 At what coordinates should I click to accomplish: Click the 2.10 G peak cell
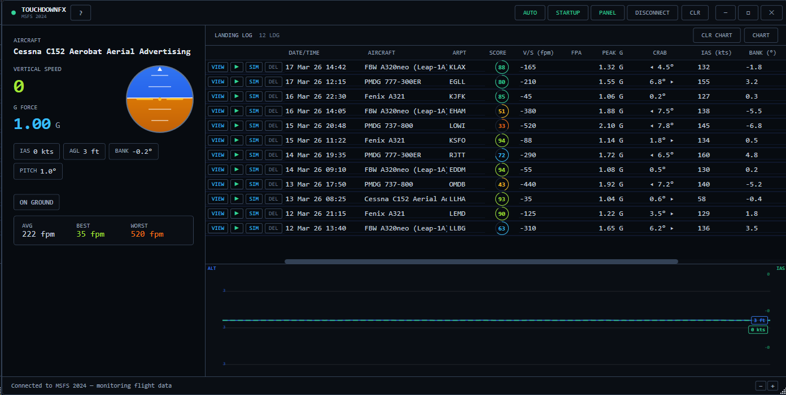tap(611, 126)
